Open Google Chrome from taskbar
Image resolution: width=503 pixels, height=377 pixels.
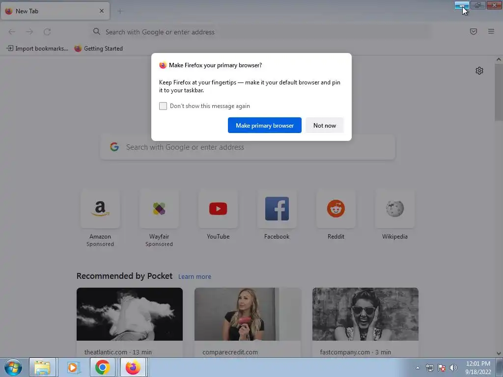[102, 367]
